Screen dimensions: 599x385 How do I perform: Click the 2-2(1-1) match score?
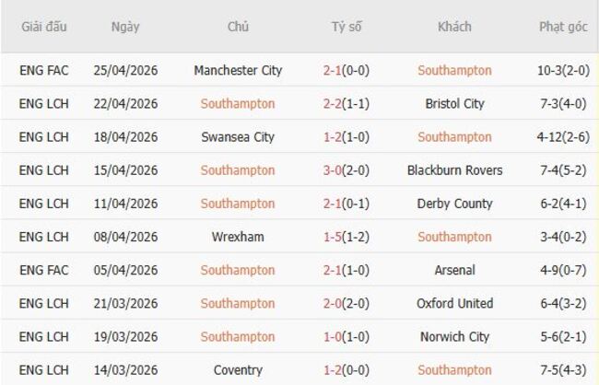pyautogui.click(x=346, y=104)
